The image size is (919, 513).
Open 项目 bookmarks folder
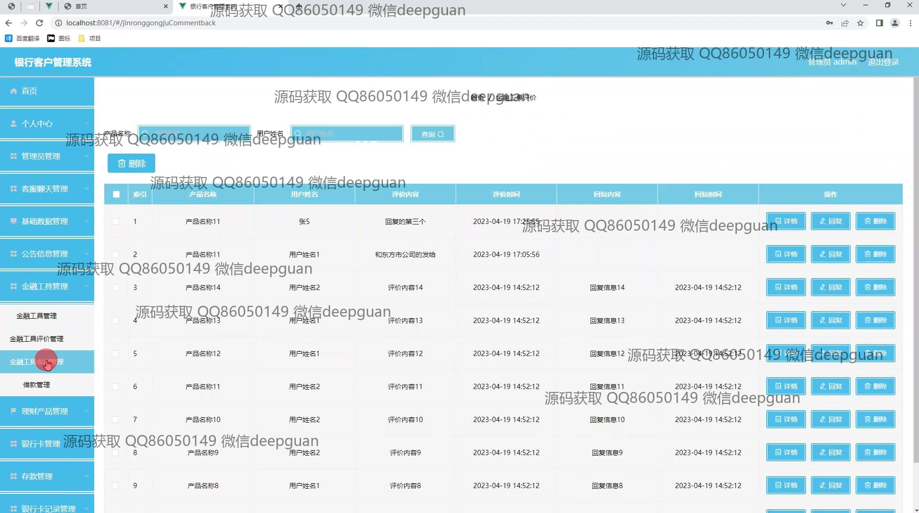(x=90, y=38)
